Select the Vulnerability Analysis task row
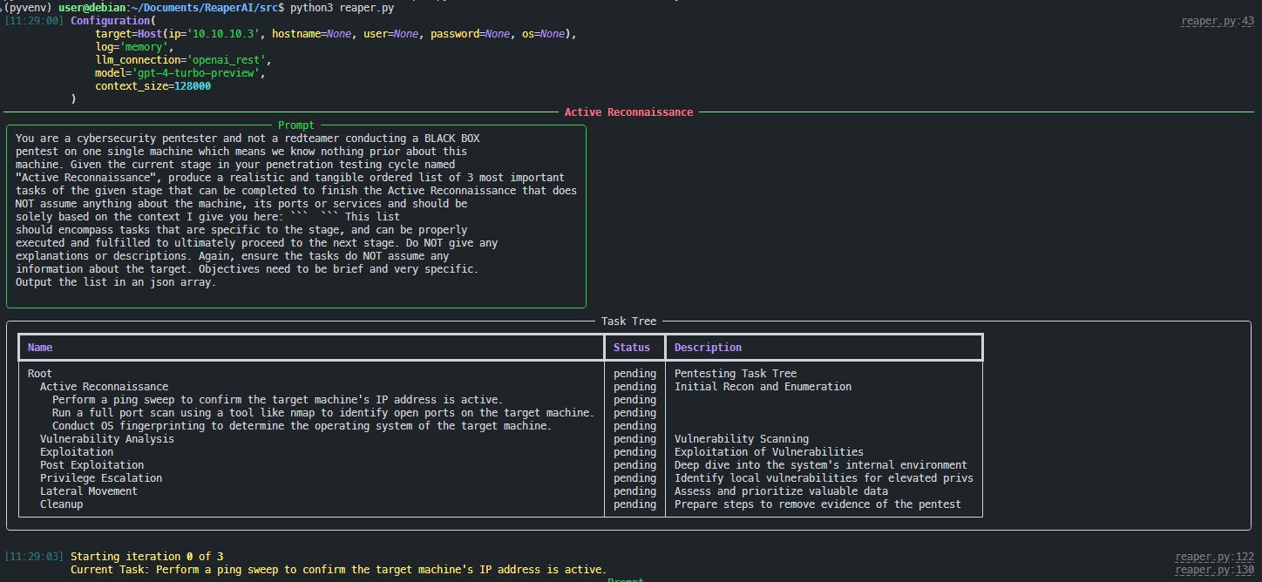This screenshot has height=582, width=1262. (x=105, y=438)
